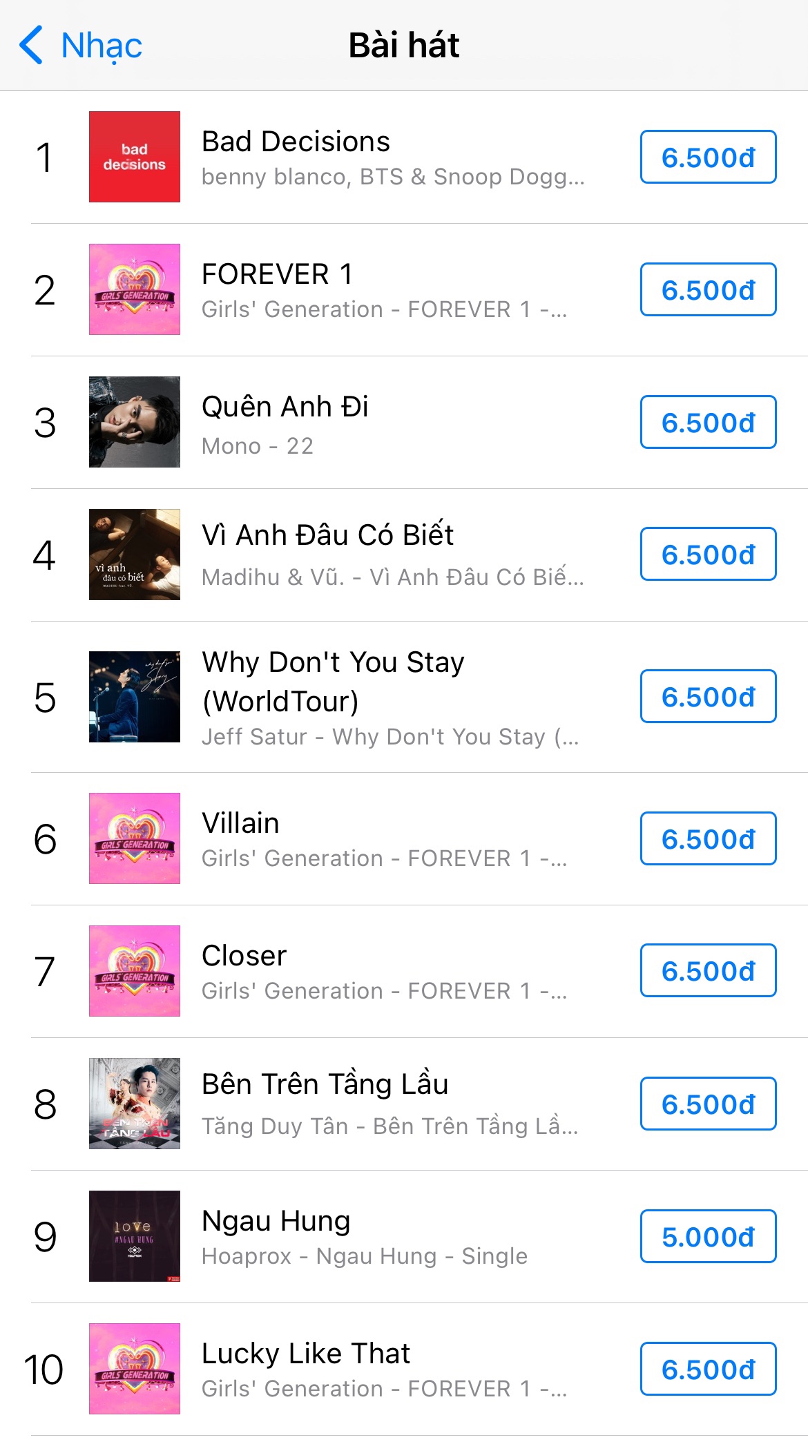Tap Bên Trên Tầng Lầu cover
The width and height of the screenshot is (808, 1442).
tap(135, 1104)
